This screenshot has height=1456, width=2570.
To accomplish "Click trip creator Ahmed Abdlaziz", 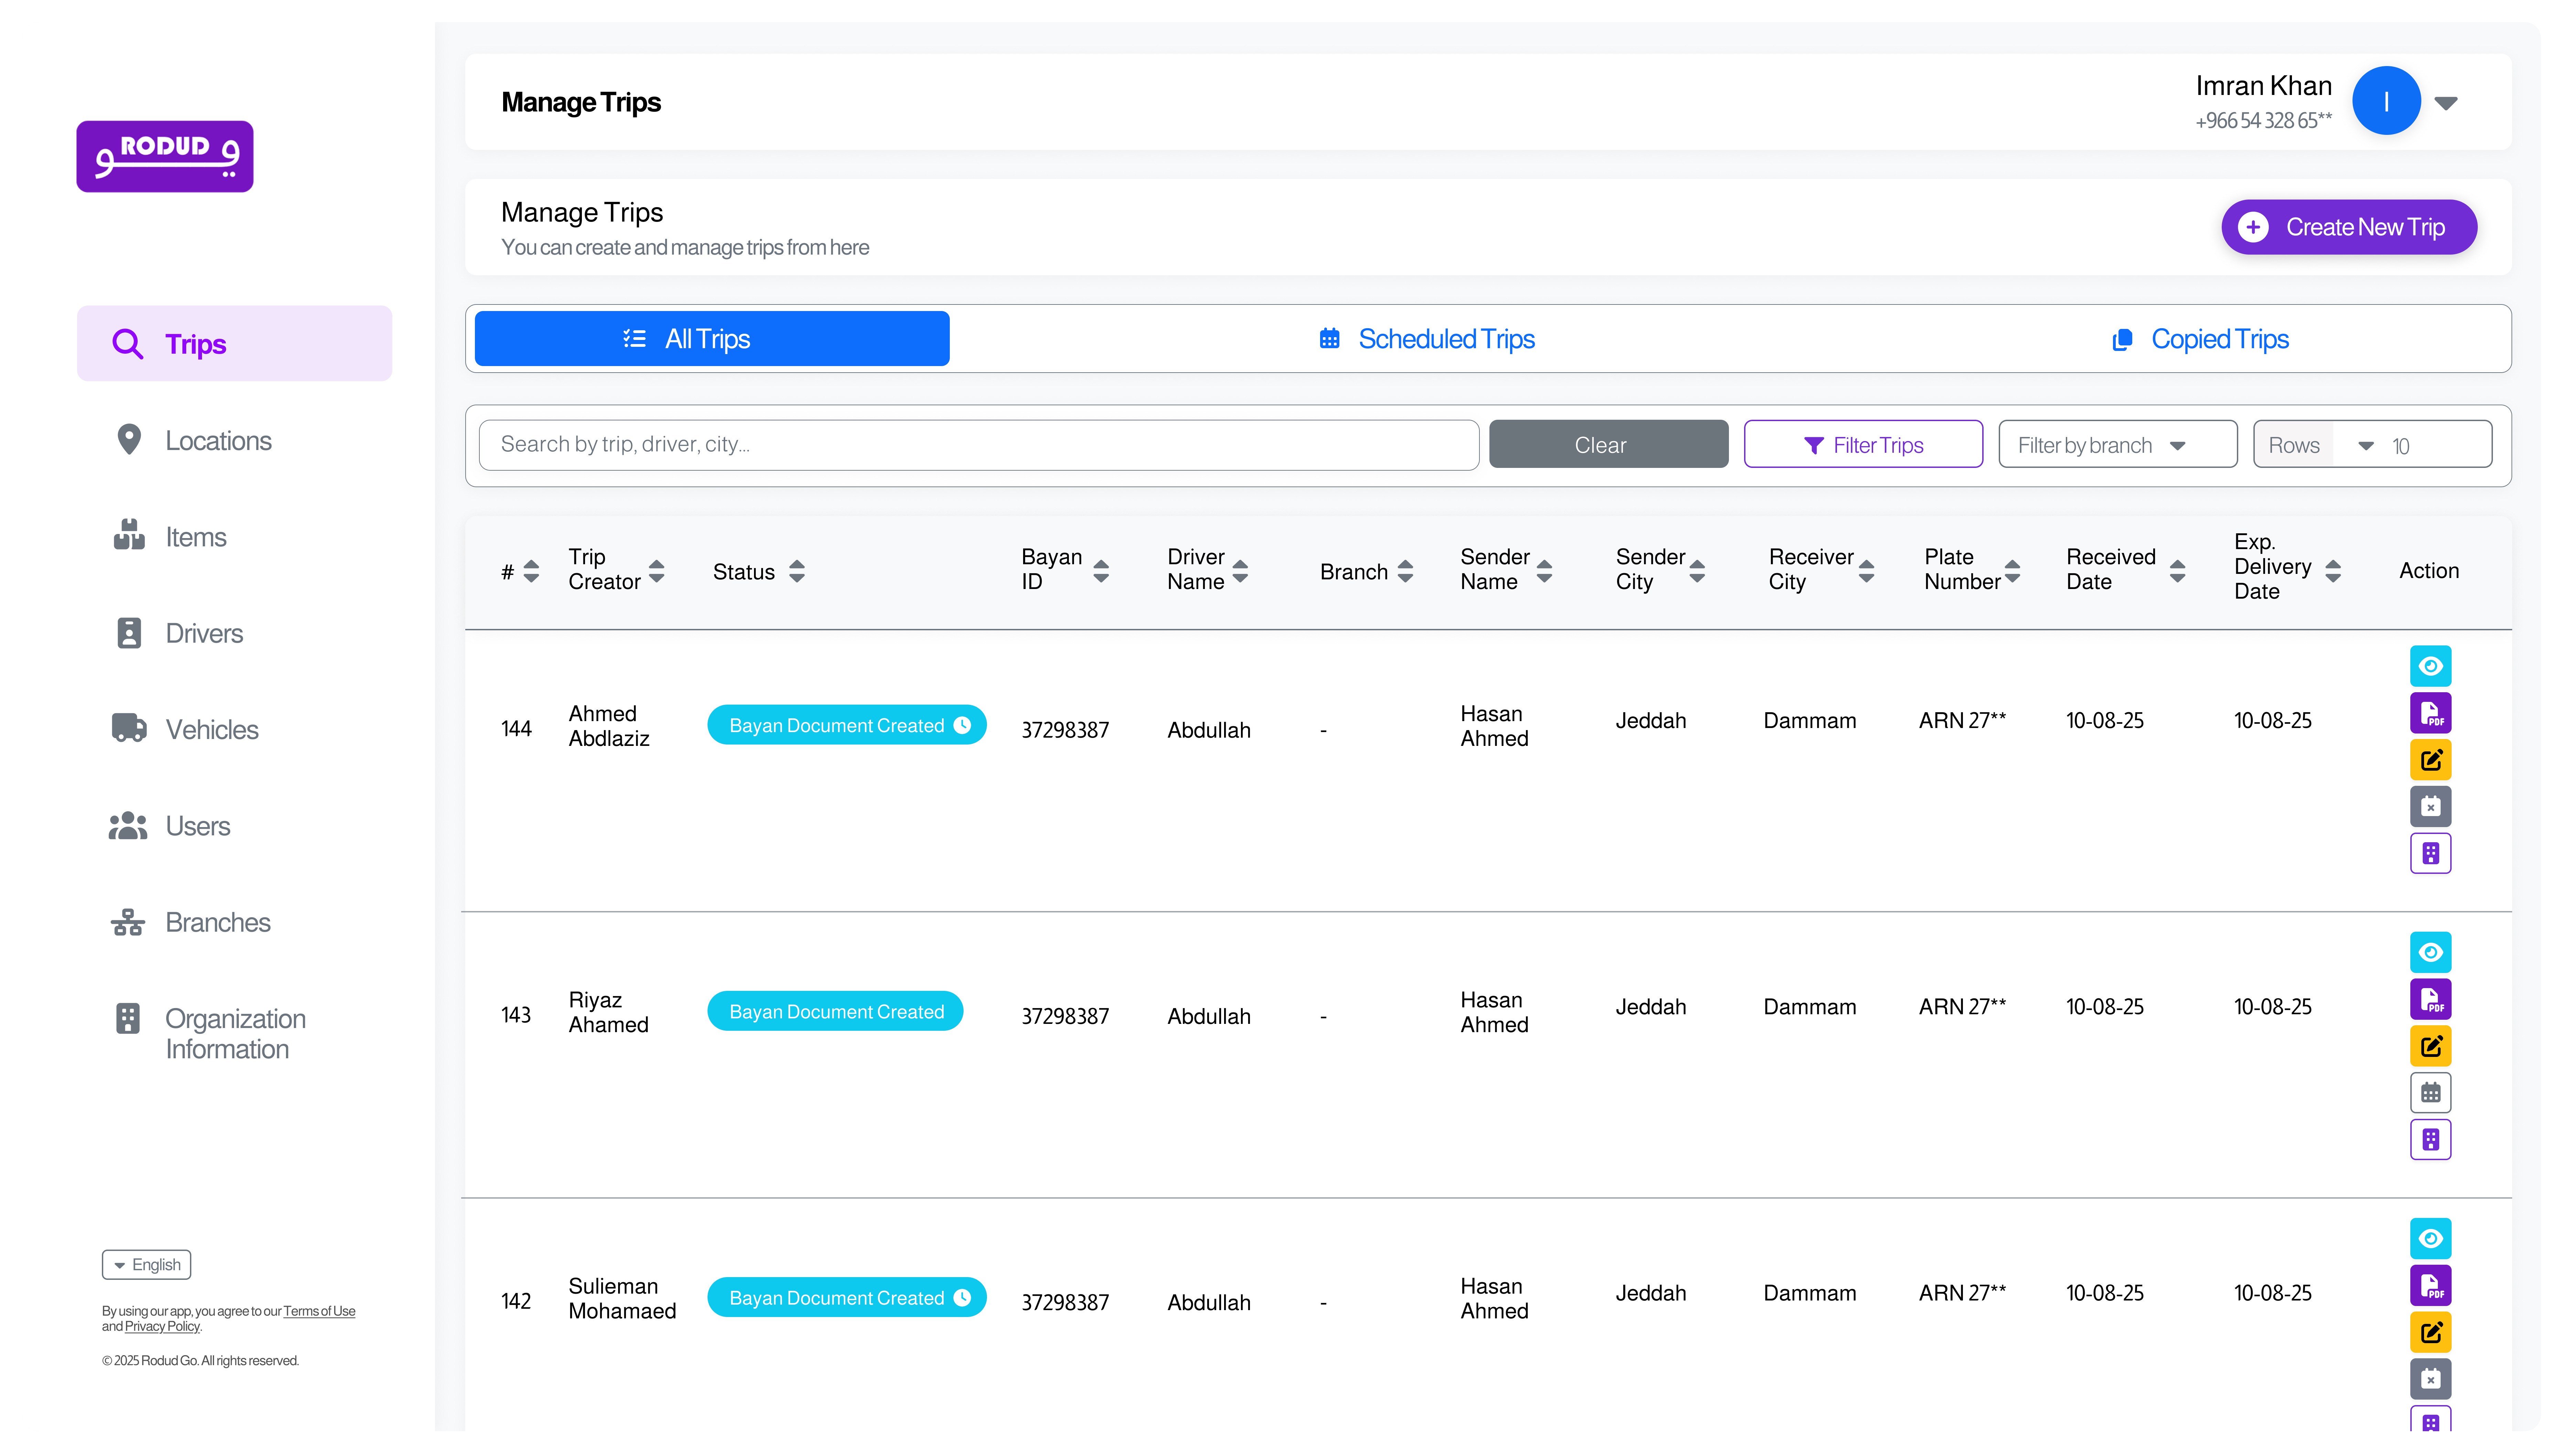I will [x=609, y=726].
